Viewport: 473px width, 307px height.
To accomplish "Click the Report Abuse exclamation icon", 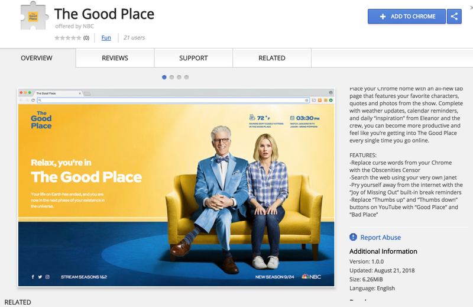I will [353, 237].
